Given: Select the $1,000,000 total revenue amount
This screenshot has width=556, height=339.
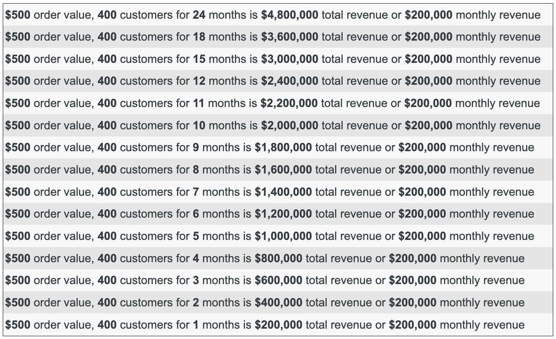Looking at the screenshot, I should click(283, 236).
